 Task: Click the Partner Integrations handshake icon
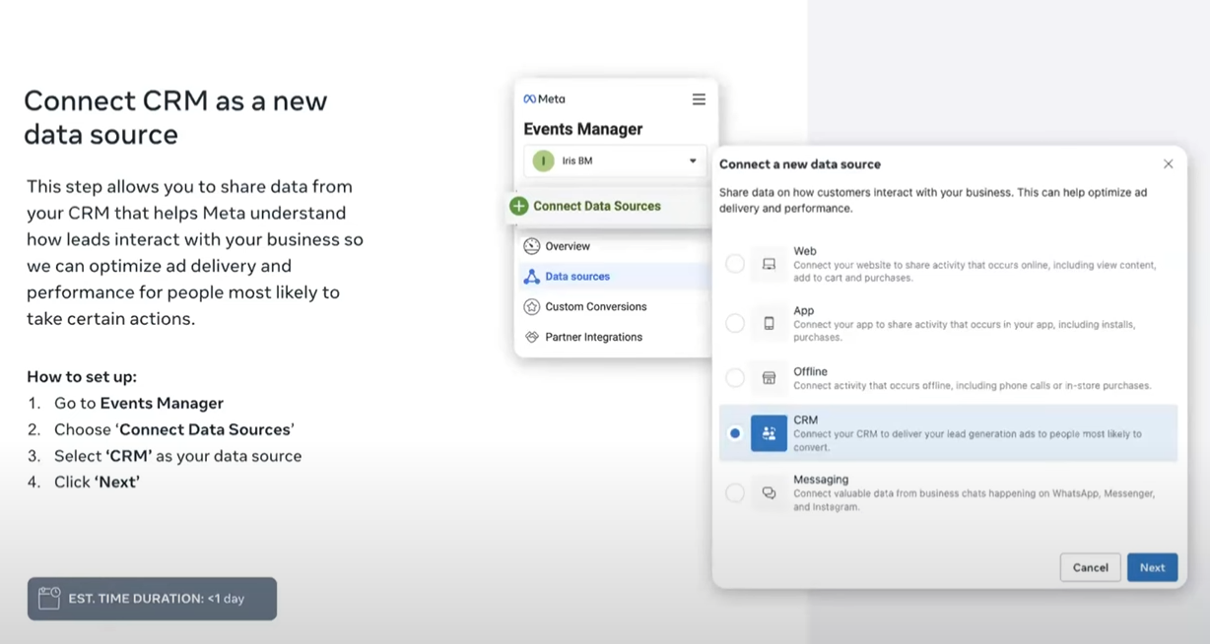[532, 337]
